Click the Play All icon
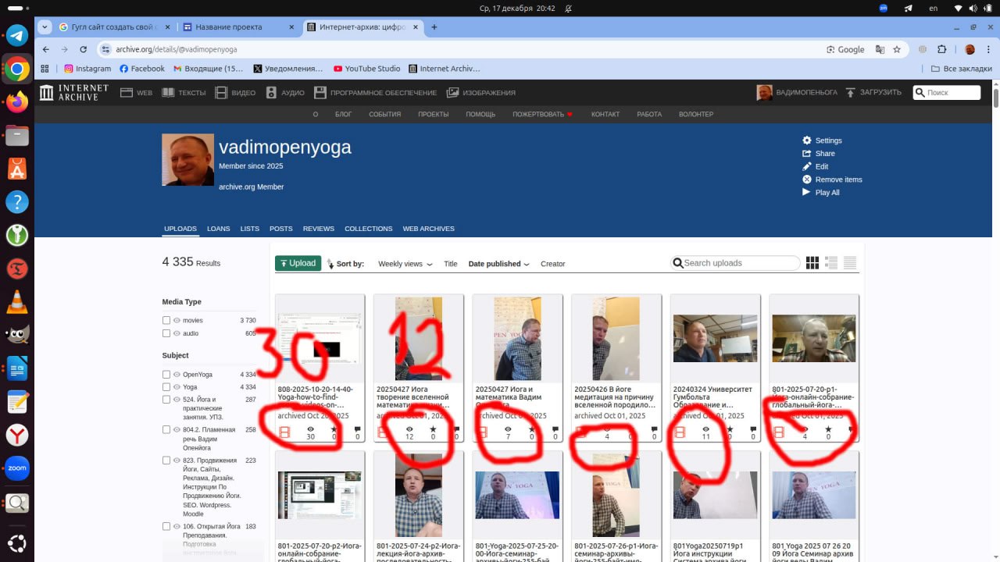 tap(807, 192)
